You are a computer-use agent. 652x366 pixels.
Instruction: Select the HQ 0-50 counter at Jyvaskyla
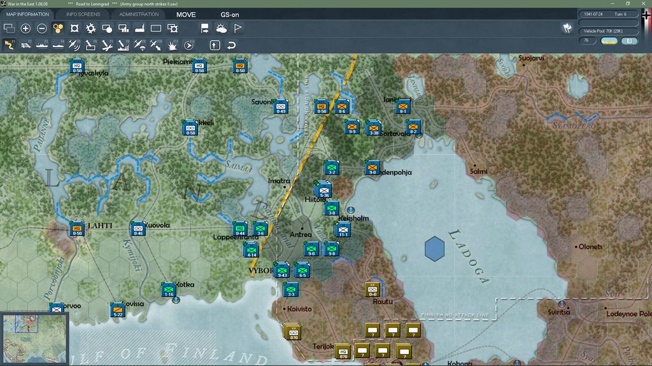(77, 66)
